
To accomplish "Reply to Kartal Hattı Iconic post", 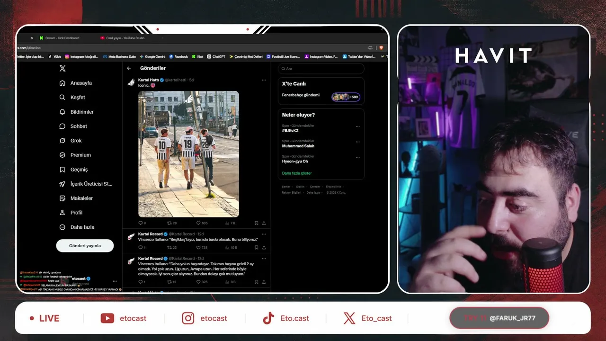I will pos(142,223).
